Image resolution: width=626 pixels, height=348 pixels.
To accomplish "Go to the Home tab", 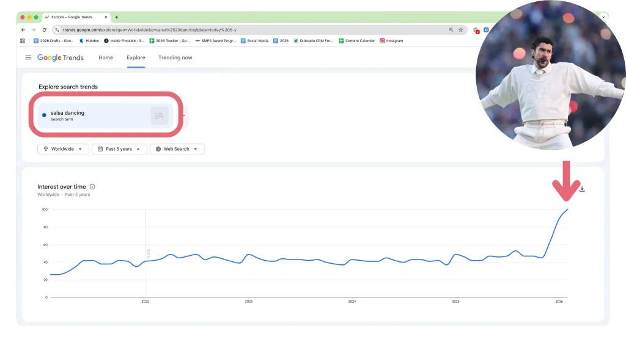I will 106,57.
